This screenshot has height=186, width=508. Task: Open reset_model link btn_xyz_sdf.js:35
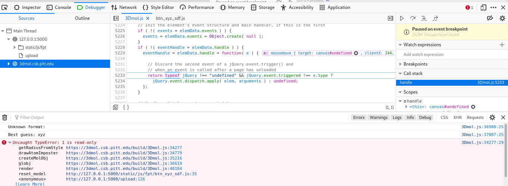pyautogui.click(x=131, y=174)
